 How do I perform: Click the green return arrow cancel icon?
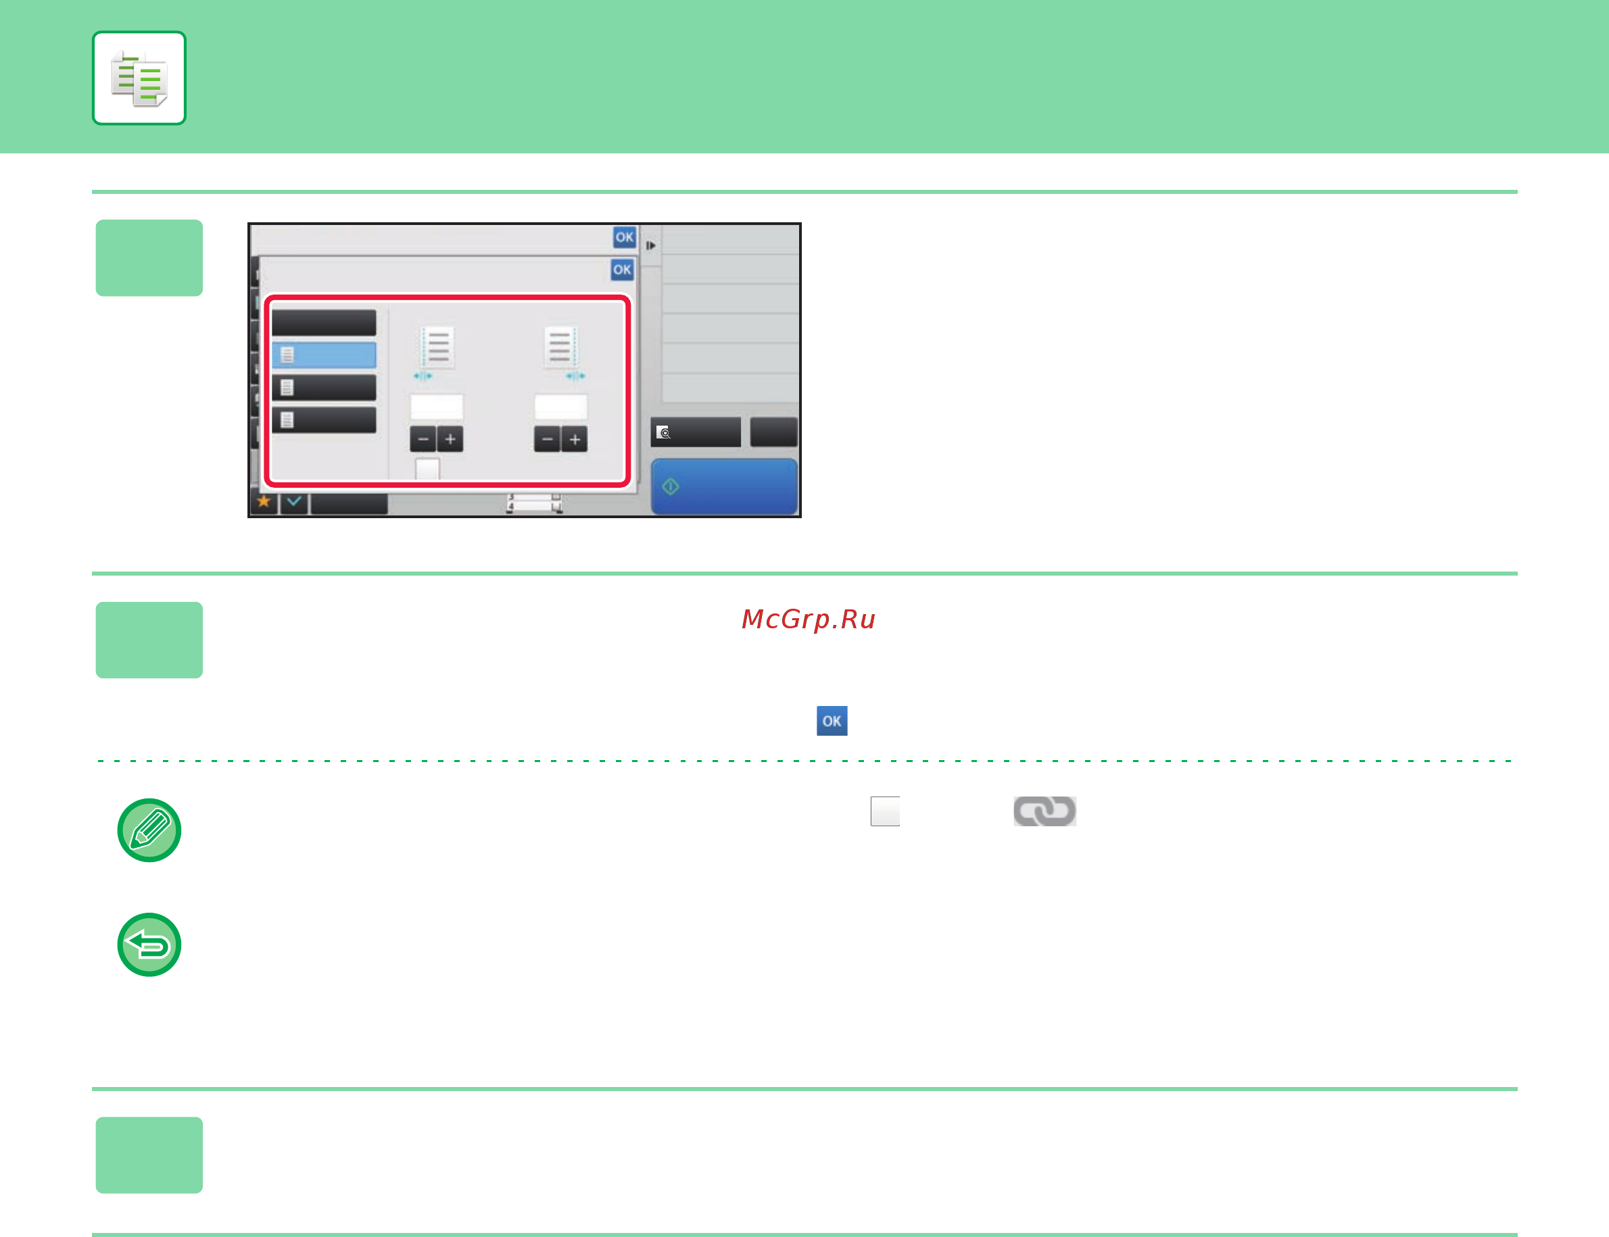[149, 944]
